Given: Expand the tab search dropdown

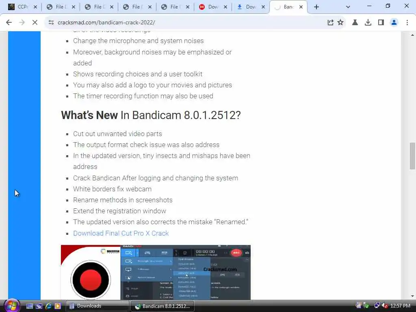Looking at the screenshot, I should click(x=348, y=7).
